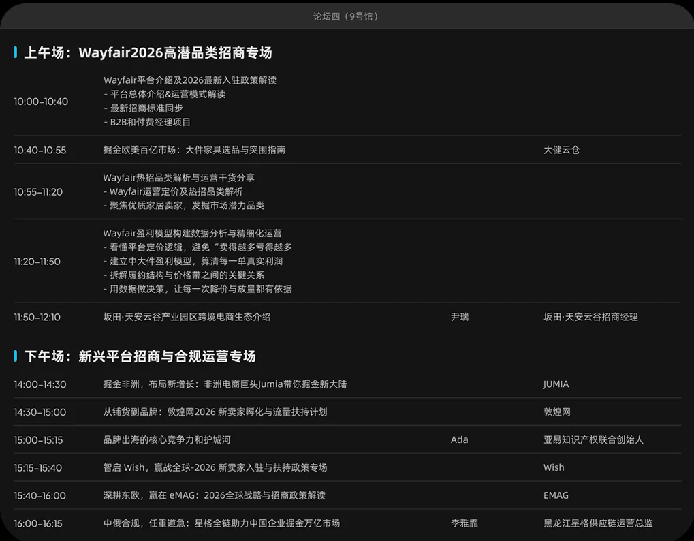Click the 11:50–12:10 time slot
Image resolution: width=694 pixels, height=541 pixels.
pyautogui.click(x=37, y=317)
